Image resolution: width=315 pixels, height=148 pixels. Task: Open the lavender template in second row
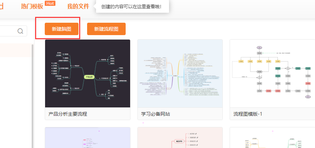click(x=87, y=138)
